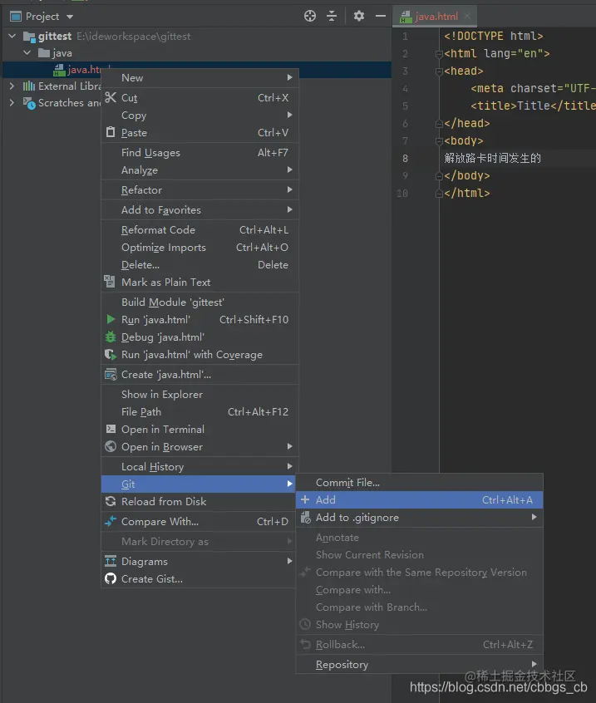The image size is (596, 703).
Task: Select File Path menu entry
Action: coord(200,411)
